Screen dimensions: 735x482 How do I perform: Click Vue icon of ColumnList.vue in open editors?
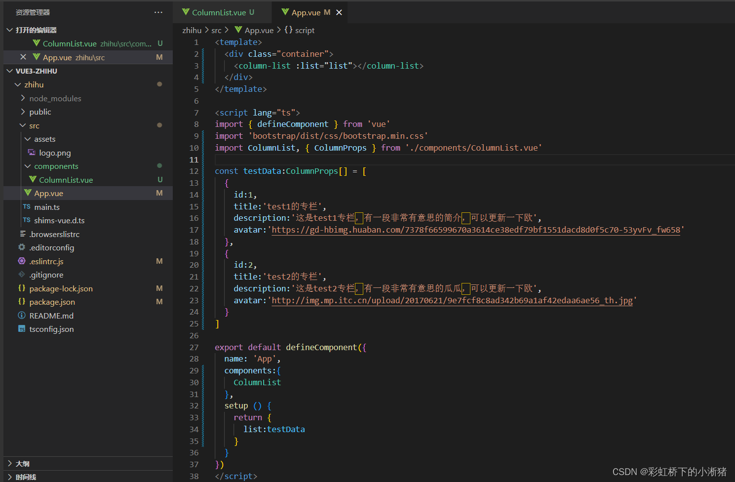click(36, 43)
